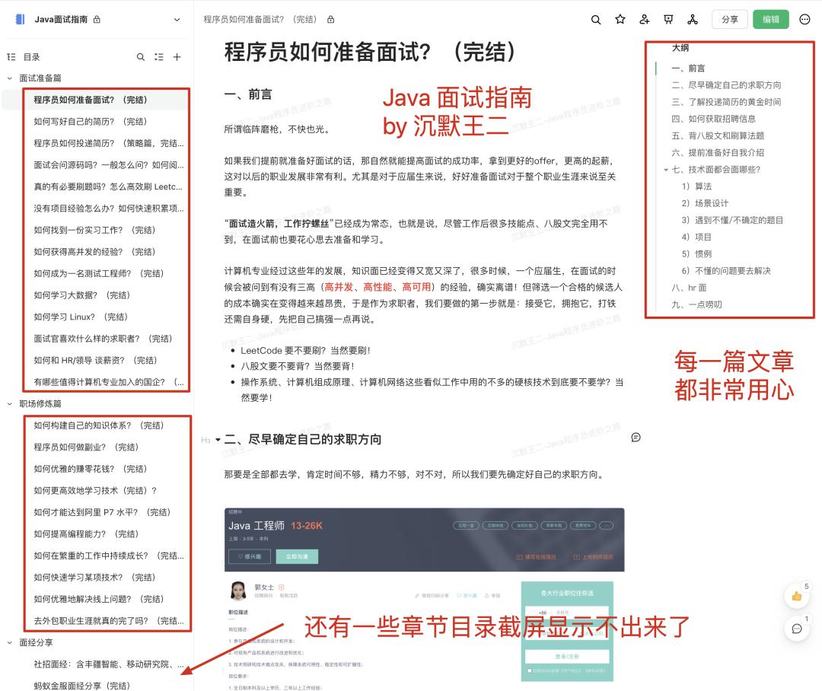Click the add collaborator icon
This screenshot has height=691, width=822.
click(x=645, y=20)
